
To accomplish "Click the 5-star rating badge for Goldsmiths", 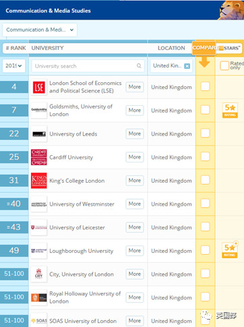I will tap(230, 111).
